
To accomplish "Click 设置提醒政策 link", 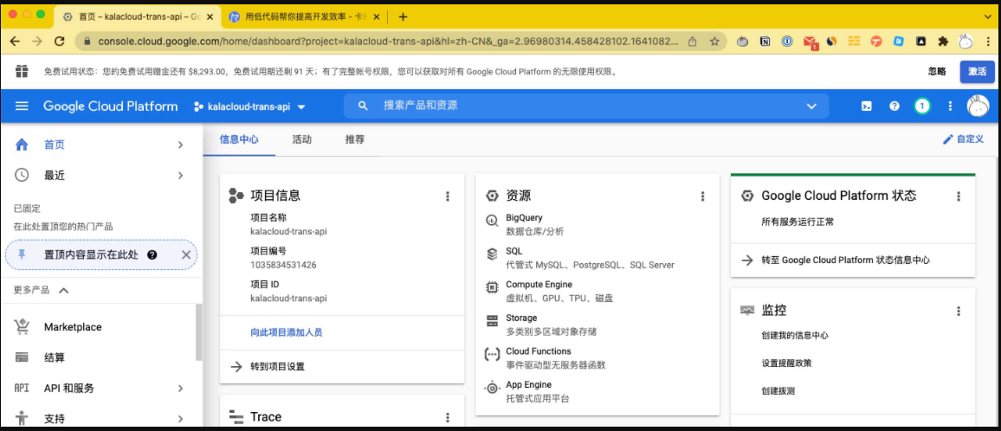I will [786, 363].
